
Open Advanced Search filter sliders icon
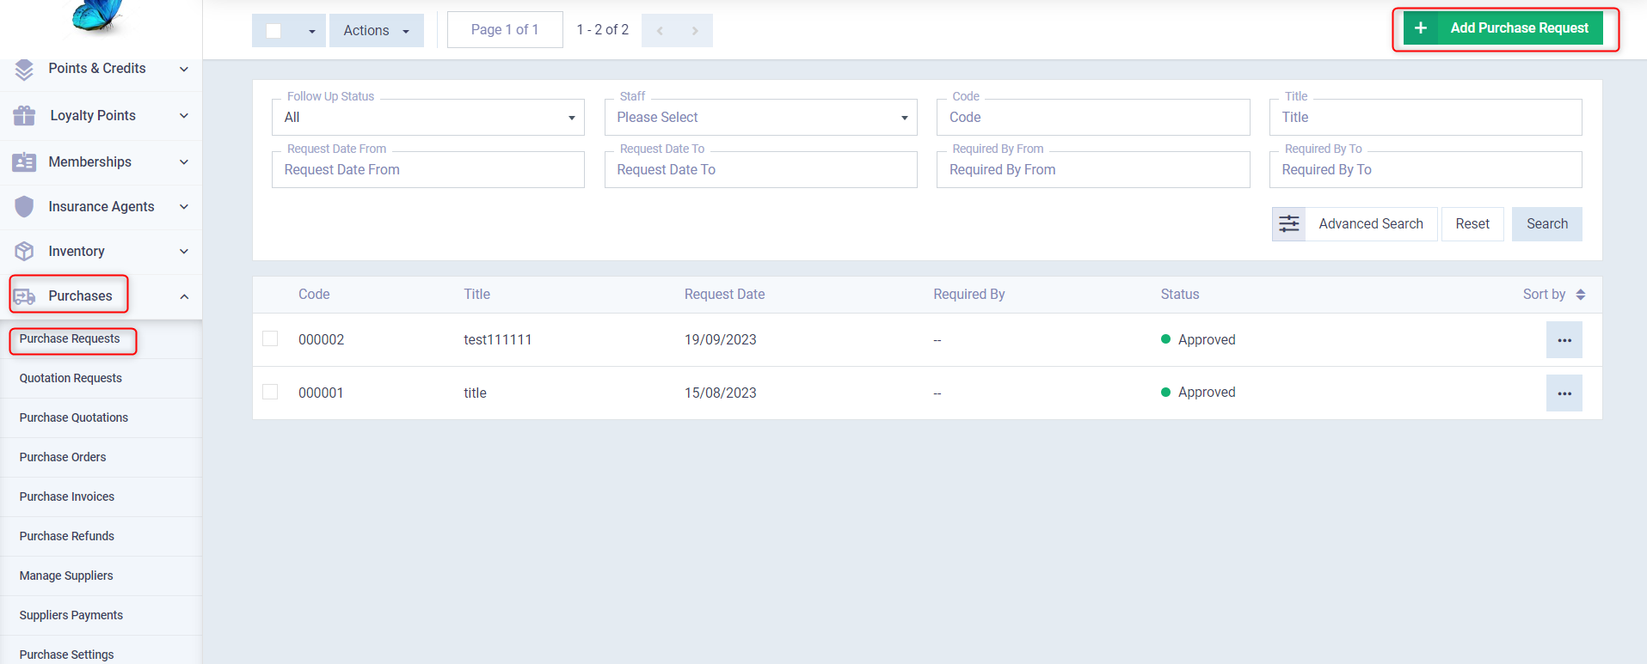[x=1288, y=224]
